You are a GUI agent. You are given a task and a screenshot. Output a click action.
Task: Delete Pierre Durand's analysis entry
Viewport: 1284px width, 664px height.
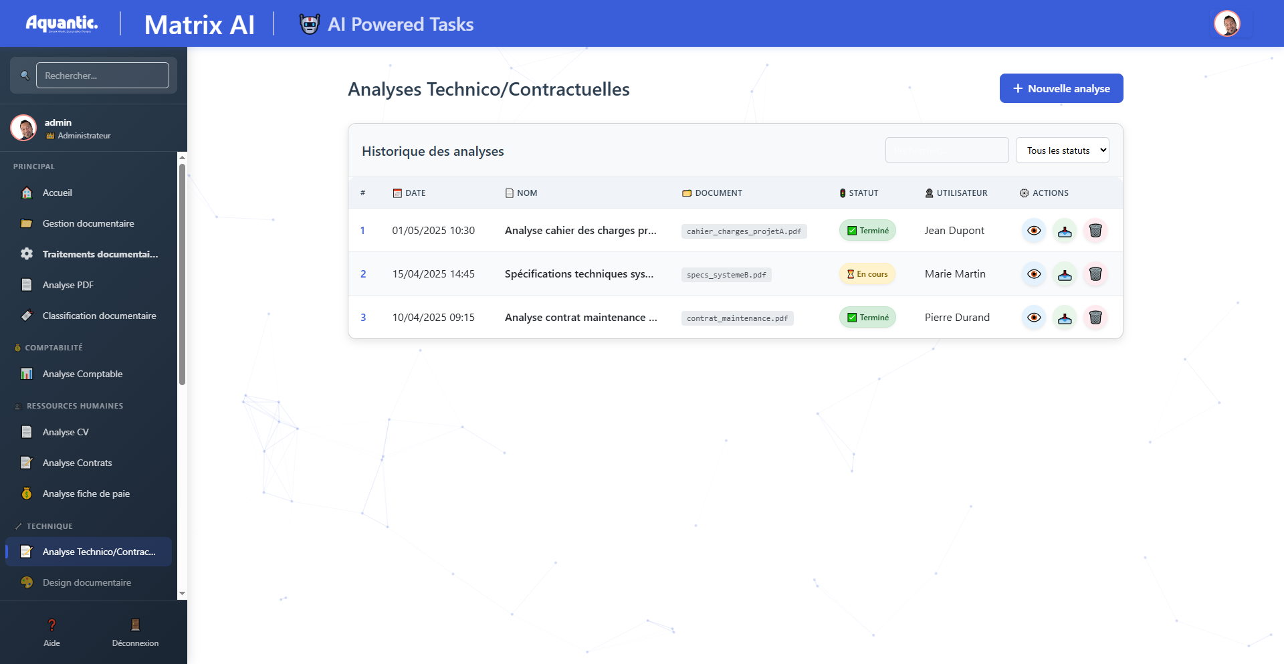[x=1095, y=318]
